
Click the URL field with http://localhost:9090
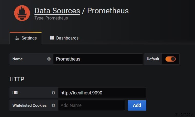[102, 93]
